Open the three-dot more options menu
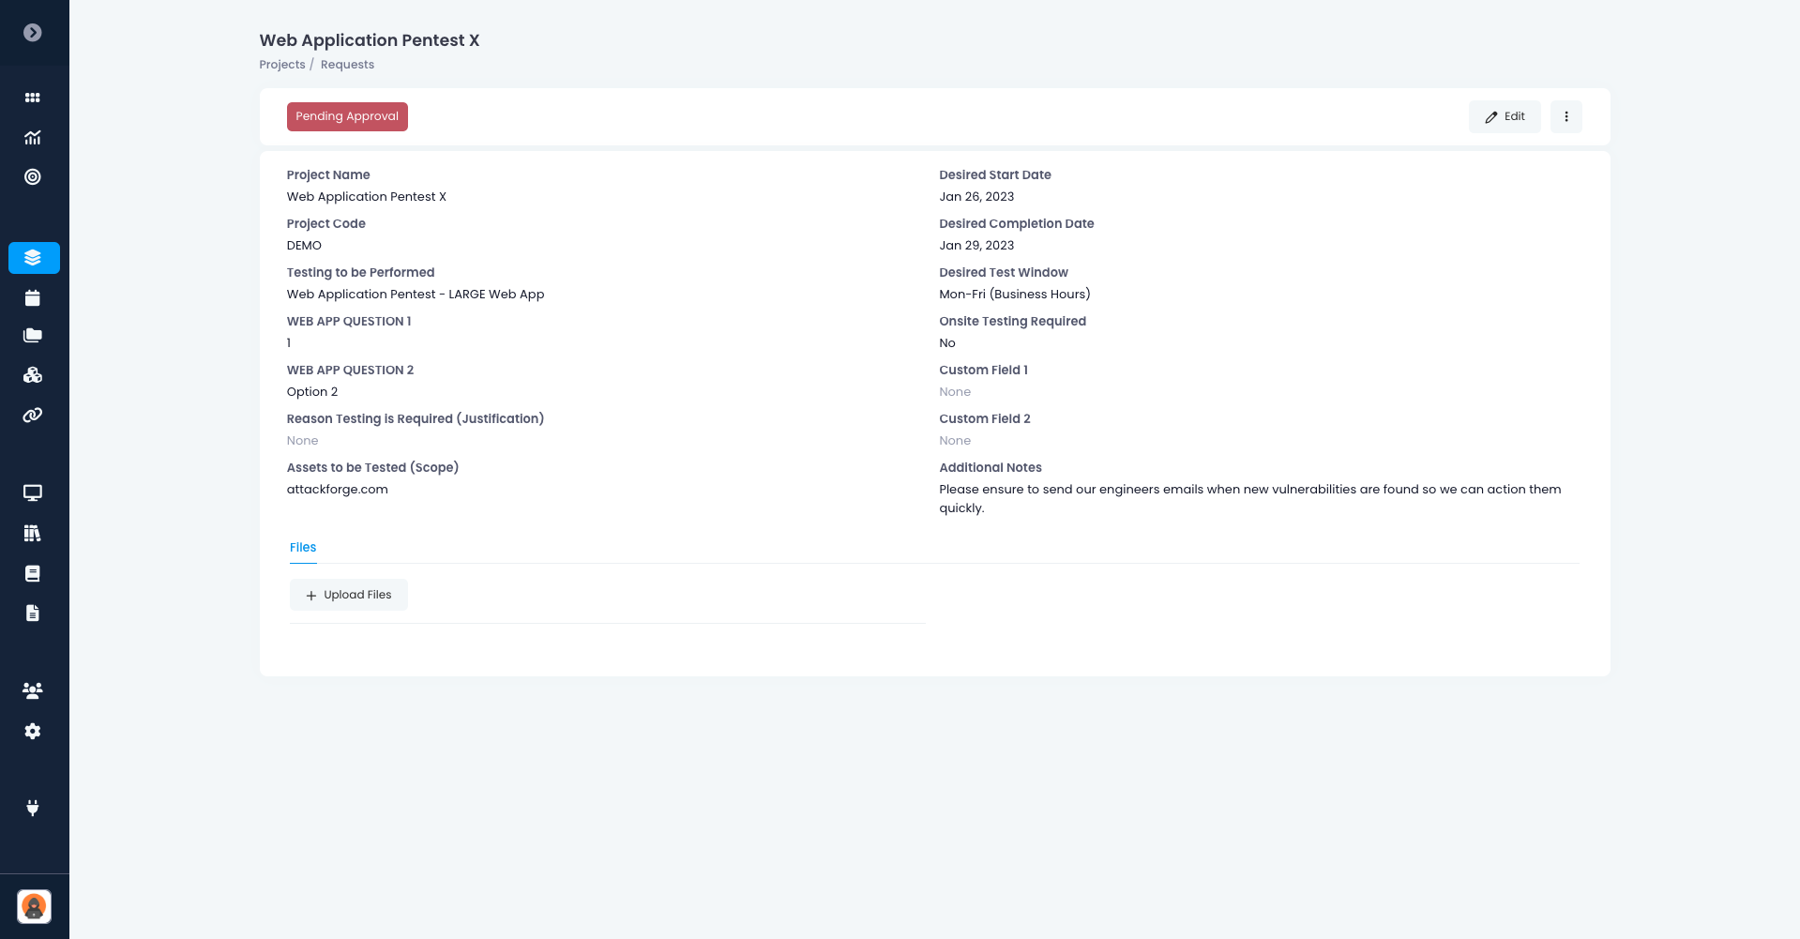1800x939 pixels. [x=1566, y=117]
